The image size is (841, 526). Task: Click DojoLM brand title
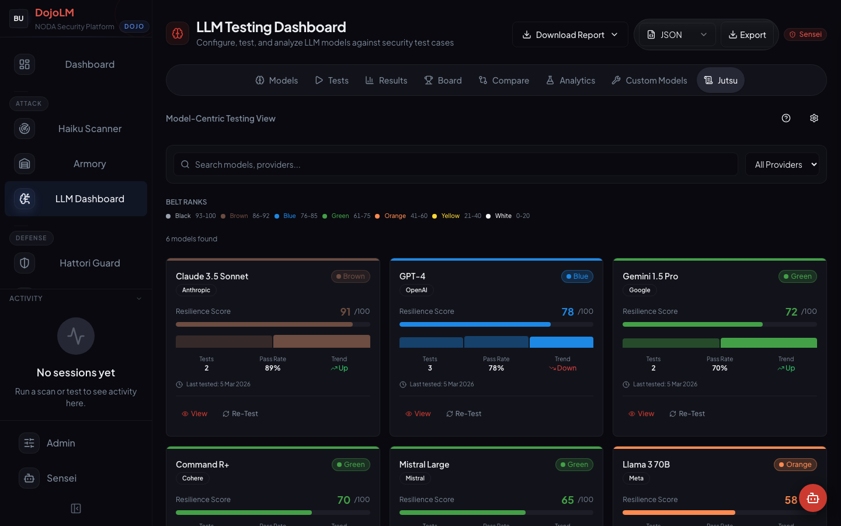54,13
